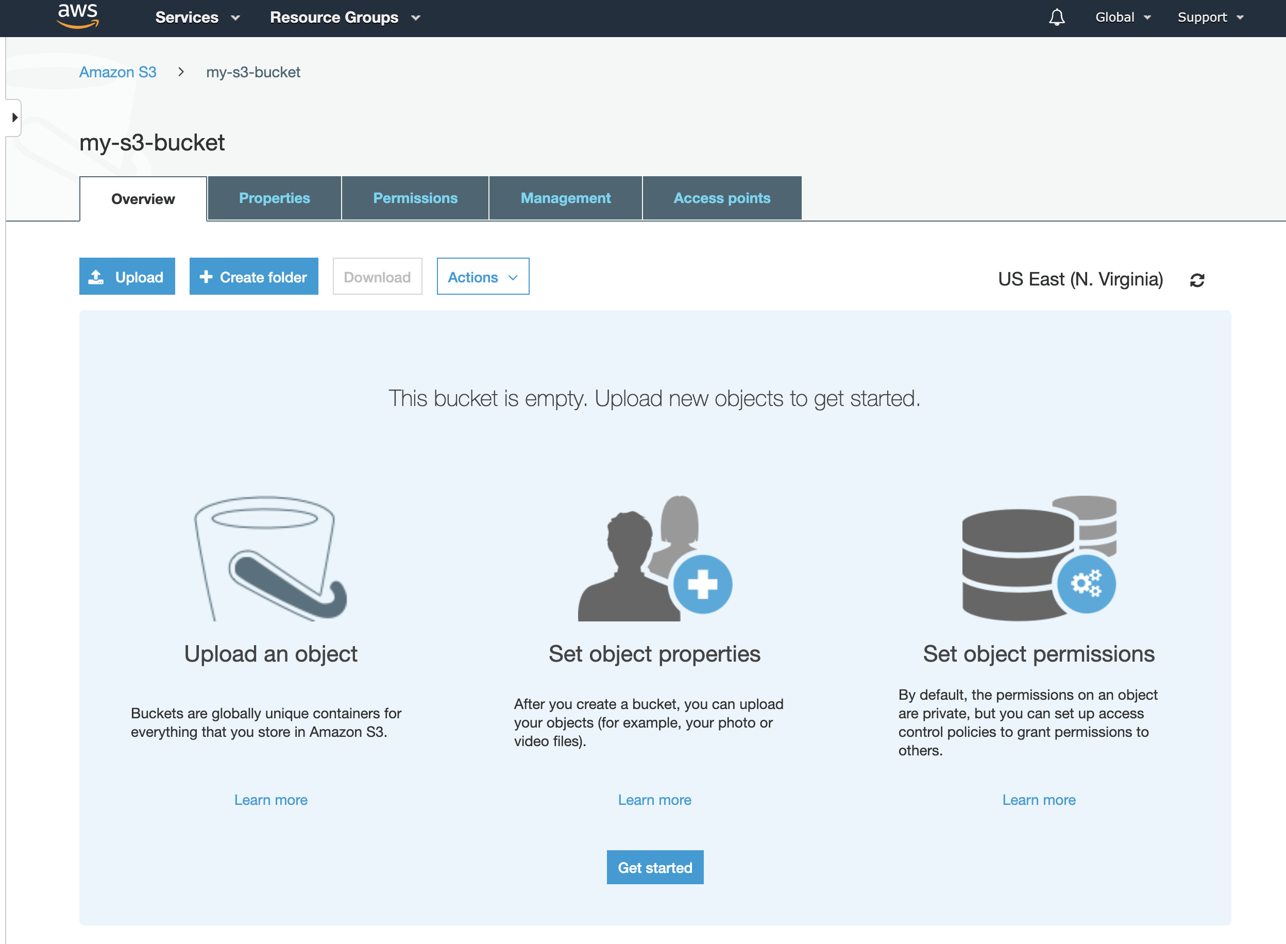The width and height of the screenshot is (1286, 944).
Task: Expand the Actions dropdown
Action: [483, 277]
